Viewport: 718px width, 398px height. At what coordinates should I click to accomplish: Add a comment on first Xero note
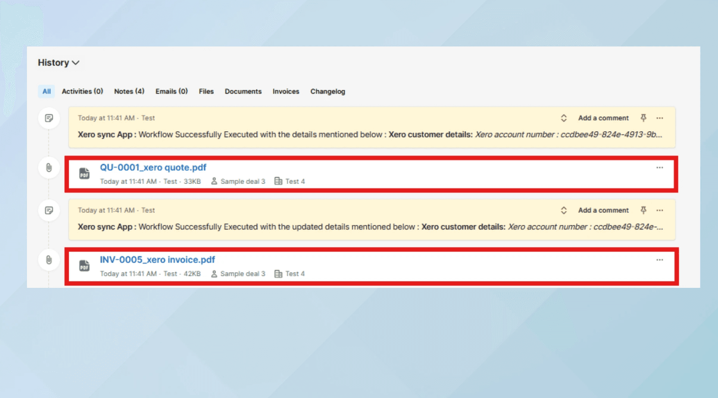(x=604, y=118)
